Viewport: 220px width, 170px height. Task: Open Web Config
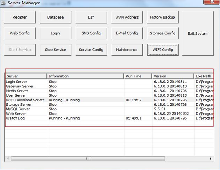pos(20,33)
